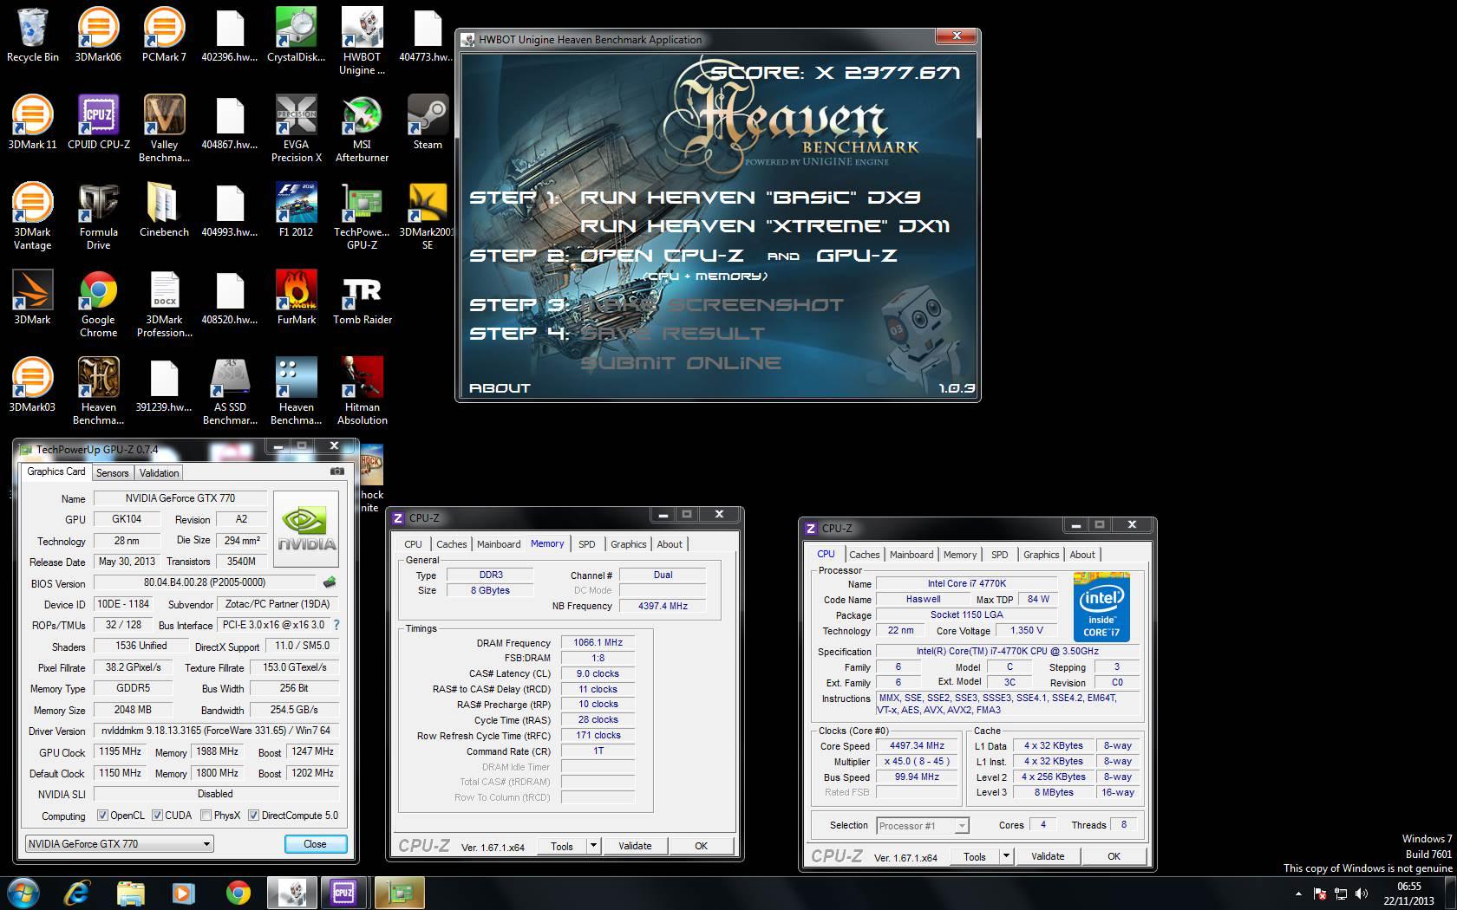1457x910 pixels.
Task: Open the Formula Drive shortcut
Action: [x=98, y=217]
